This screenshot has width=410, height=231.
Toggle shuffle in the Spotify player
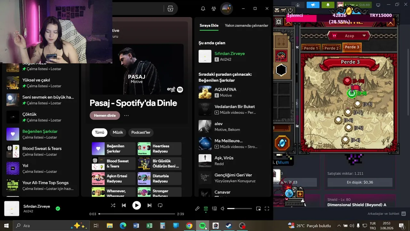click(x=113, y=205)
